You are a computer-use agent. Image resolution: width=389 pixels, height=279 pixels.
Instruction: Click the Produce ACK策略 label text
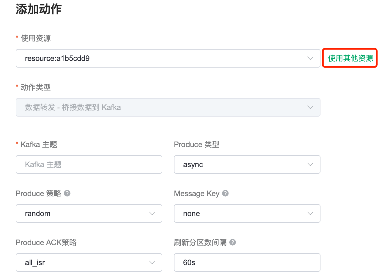pyautogui.click(x=46, y=242)
